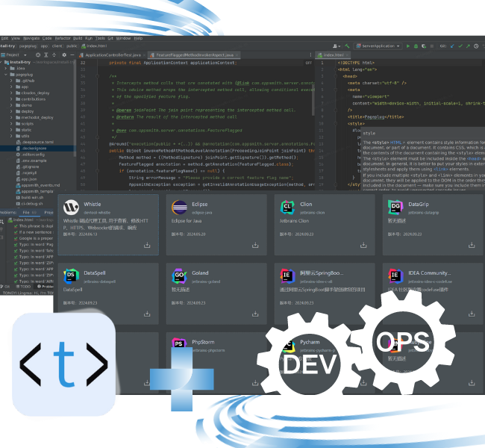Click the DataSpell product icon
485x448 pixels.
click(72, 276)
